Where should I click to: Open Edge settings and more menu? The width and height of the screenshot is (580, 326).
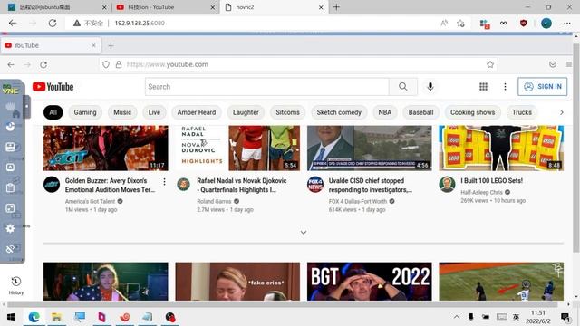point(567,24)
